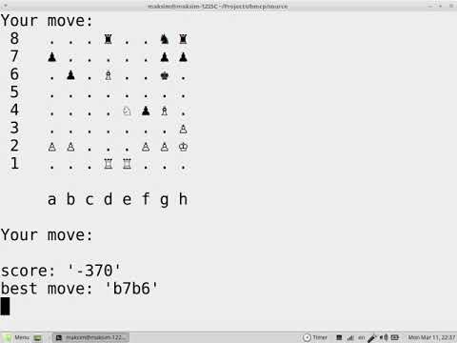
Task: Select the black pawn on h7
Action: point(183,57)
